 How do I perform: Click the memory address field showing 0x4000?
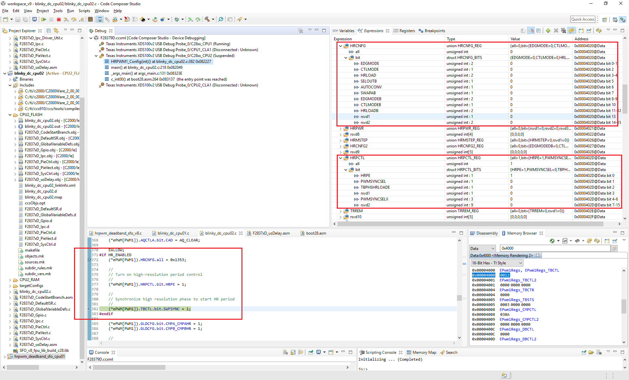(x=555, y=248)
